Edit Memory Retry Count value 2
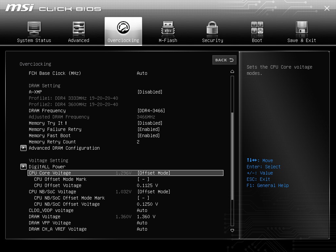The height and width of the screenshot is (252, 336). click(x=138, y=142)
